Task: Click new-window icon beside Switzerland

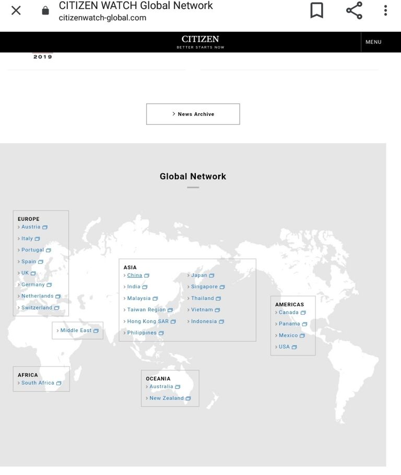Action: tap(57, 308)
